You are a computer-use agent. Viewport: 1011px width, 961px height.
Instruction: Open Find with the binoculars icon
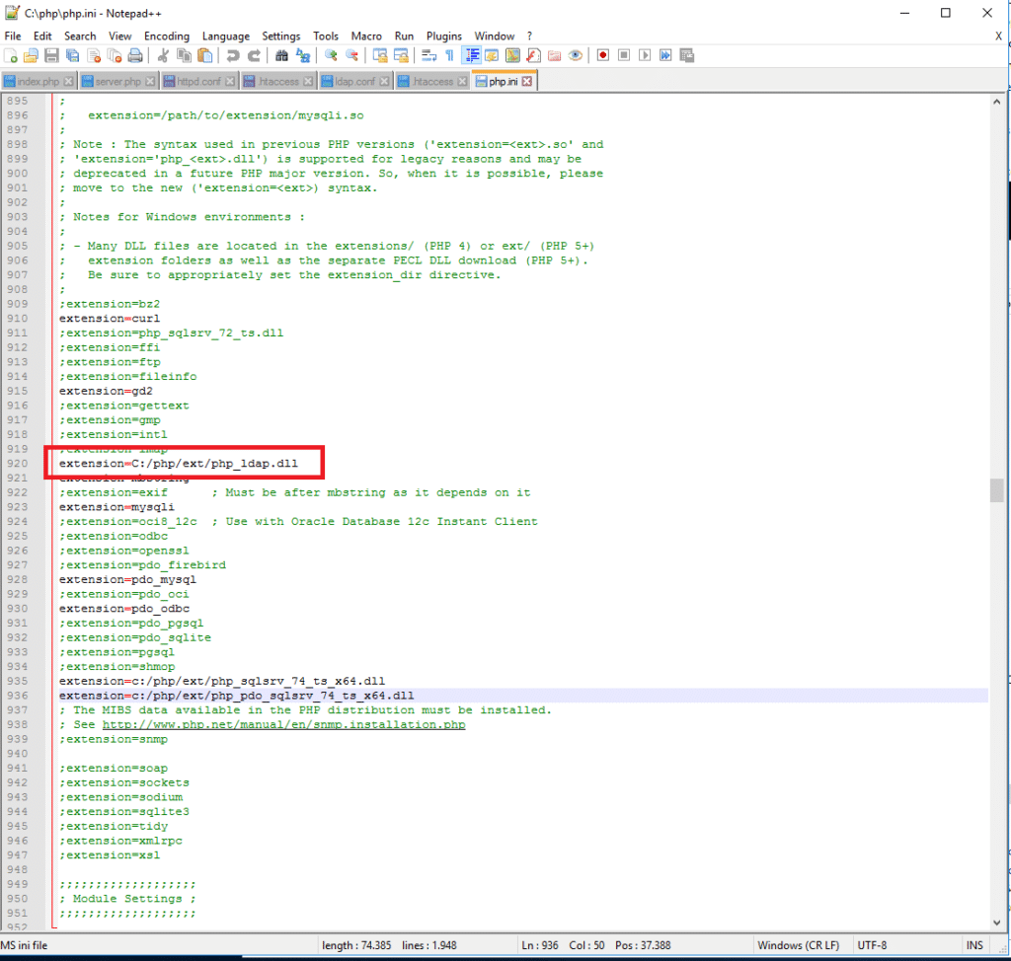pyautogui.click(x=281, y=55)
